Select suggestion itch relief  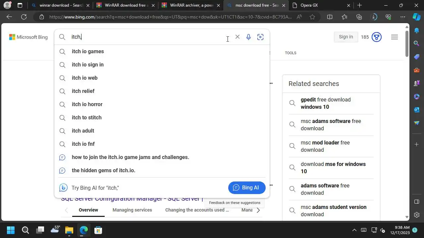(162, 91)
